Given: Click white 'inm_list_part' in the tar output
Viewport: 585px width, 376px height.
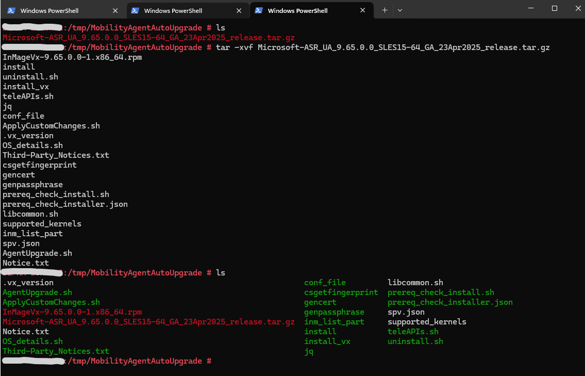Looking at the screenshot, I should coord(32,233).
